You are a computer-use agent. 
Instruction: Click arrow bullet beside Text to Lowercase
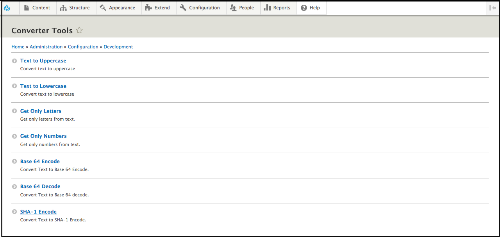pyautogui.click(x=14, y=86)
